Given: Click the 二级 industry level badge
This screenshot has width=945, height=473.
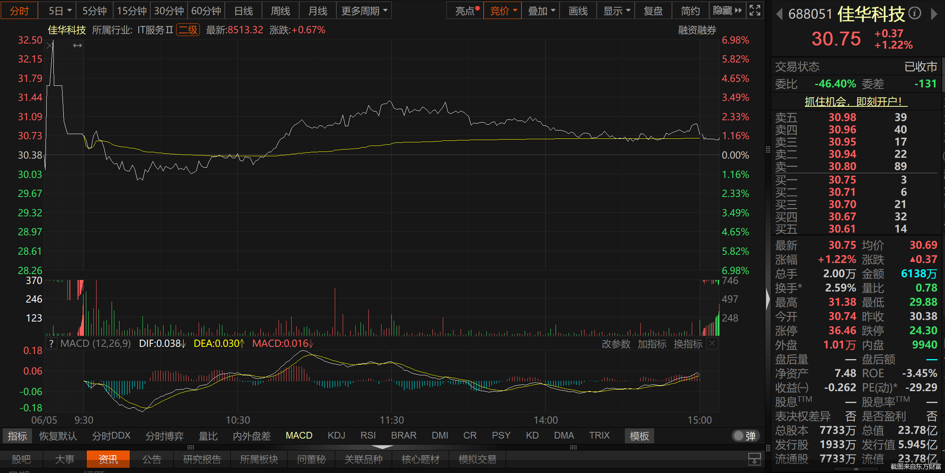Looking at the screenshot, I should coord(188,30).
